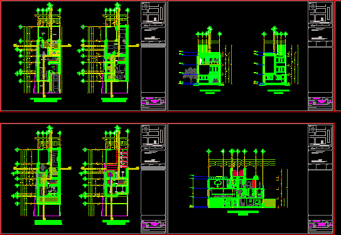Select the magenta stamp in bottom-right sheet title block

[321, 224]
